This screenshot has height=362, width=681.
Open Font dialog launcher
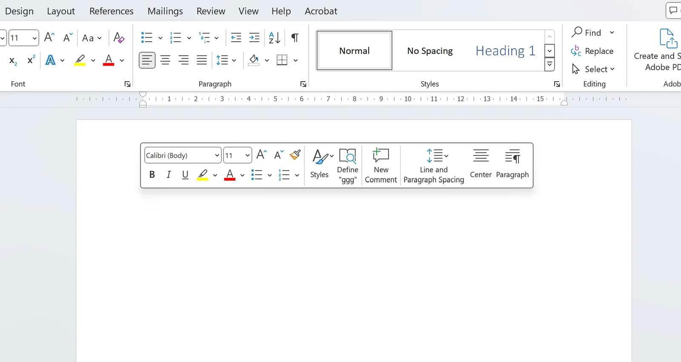tap(127, 84)
